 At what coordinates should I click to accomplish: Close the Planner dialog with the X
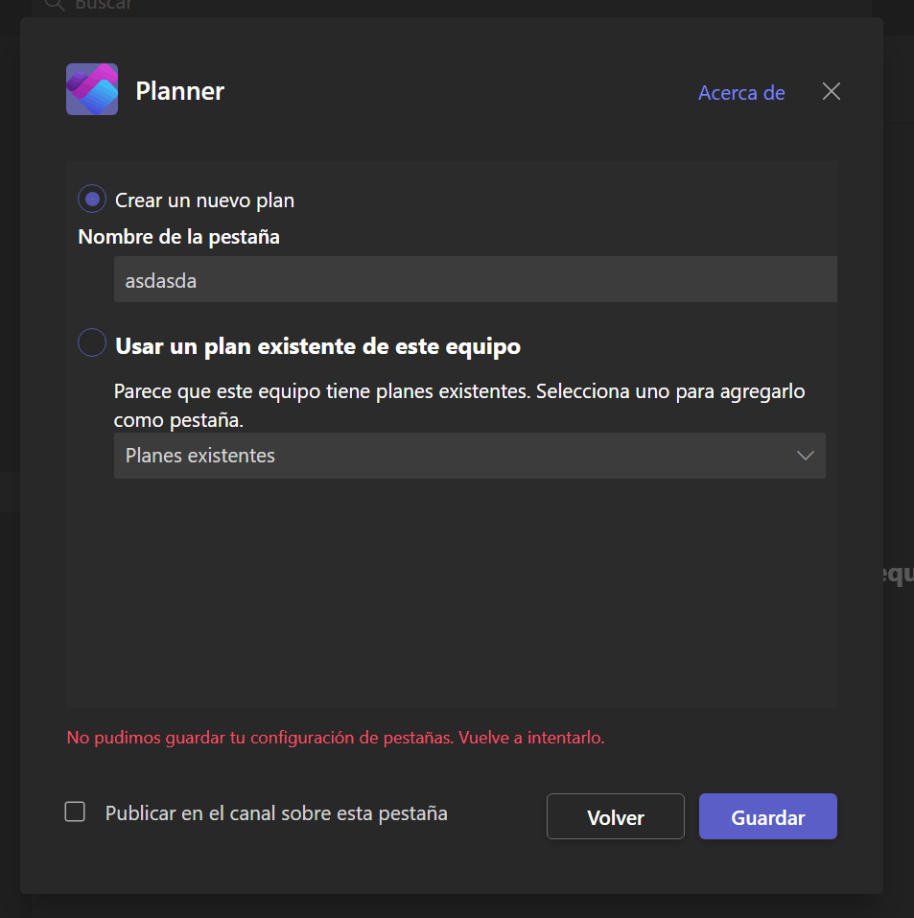click(x=831, y=91)
